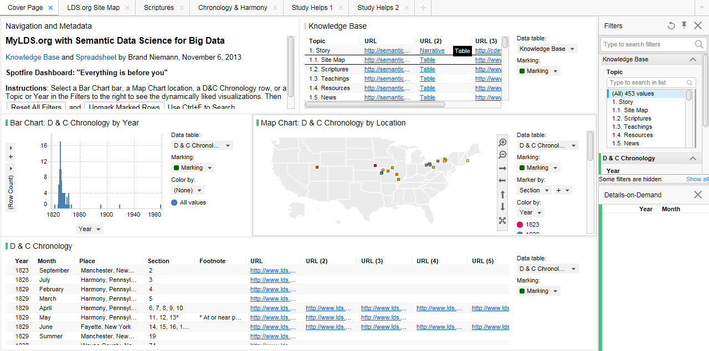Expand the upper arrow on bar chart Y axis

pos(11,148)
